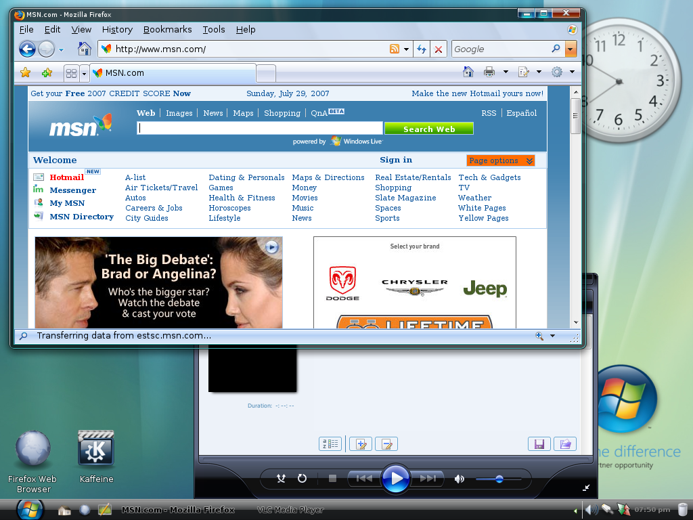Image resolution: width=693 pixels, height=520 pixels.
Task: Show quick tabs grid icon
Action: click(x=71, y=73)
